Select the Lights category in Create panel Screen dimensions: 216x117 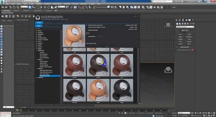click(x=183, y=24)
